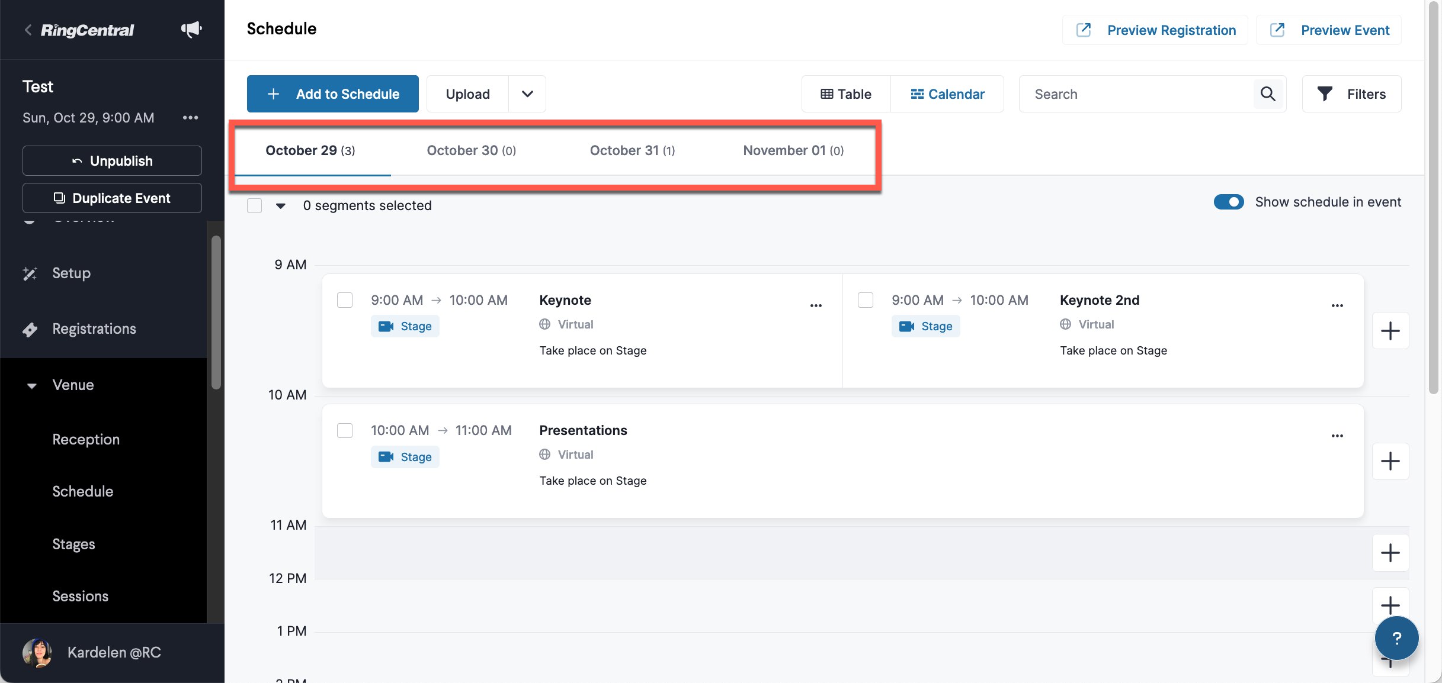Switch to Table view

pos(846,94)
